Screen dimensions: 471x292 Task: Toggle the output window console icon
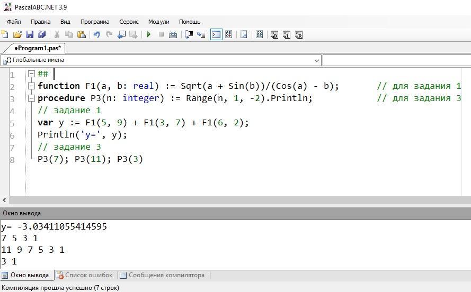click(216, 34)
